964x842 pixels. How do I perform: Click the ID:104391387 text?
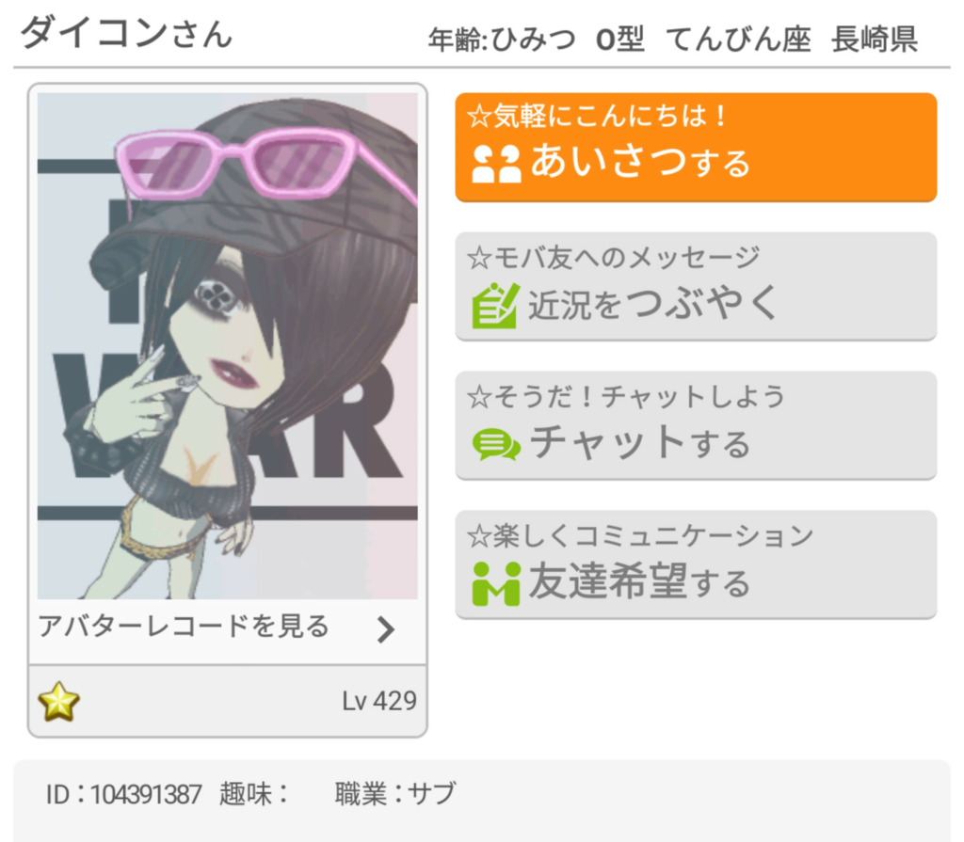pyautogui.click(x=123, y=794)
